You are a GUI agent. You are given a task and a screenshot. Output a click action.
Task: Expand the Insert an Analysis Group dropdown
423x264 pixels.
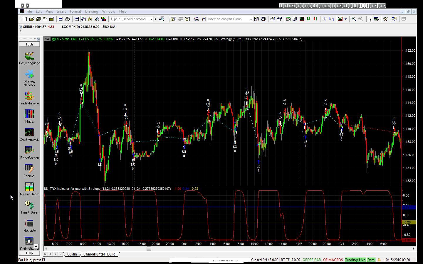[251, 19]
